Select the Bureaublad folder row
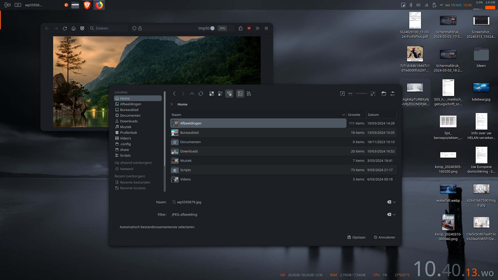 click(283, 132)
